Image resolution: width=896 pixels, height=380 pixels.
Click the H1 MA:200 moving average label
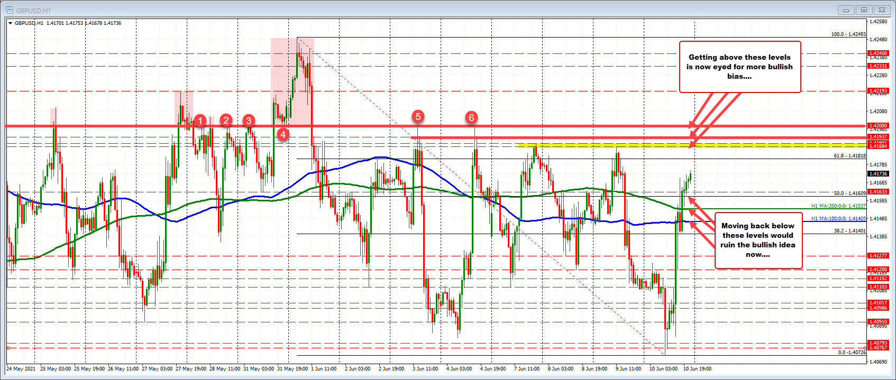coord(838,206)
